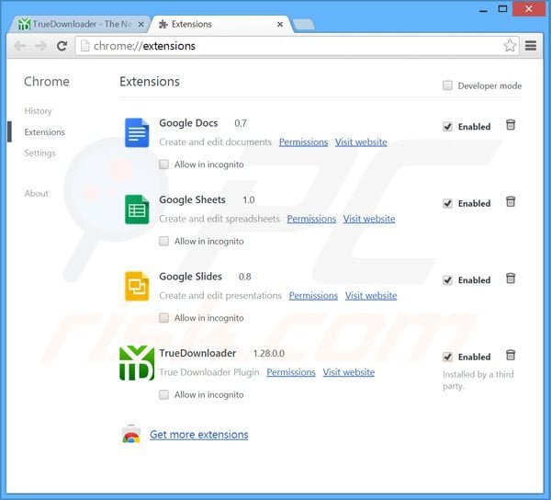Image resolution: width=551 pixels, height=500 pixels.
Task: Enable Developer mode checkbox
Action: [x=447, y=85]
